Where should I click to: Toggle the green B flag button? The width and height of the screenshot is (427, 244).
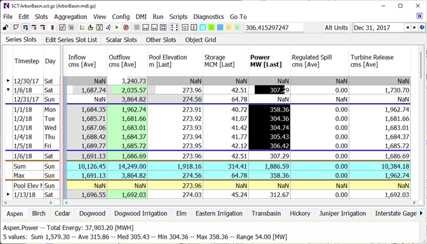coord(211,27)
